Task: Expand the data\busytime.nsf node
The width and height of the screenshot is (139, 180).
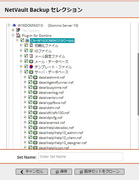Action: tap(25, 87)
